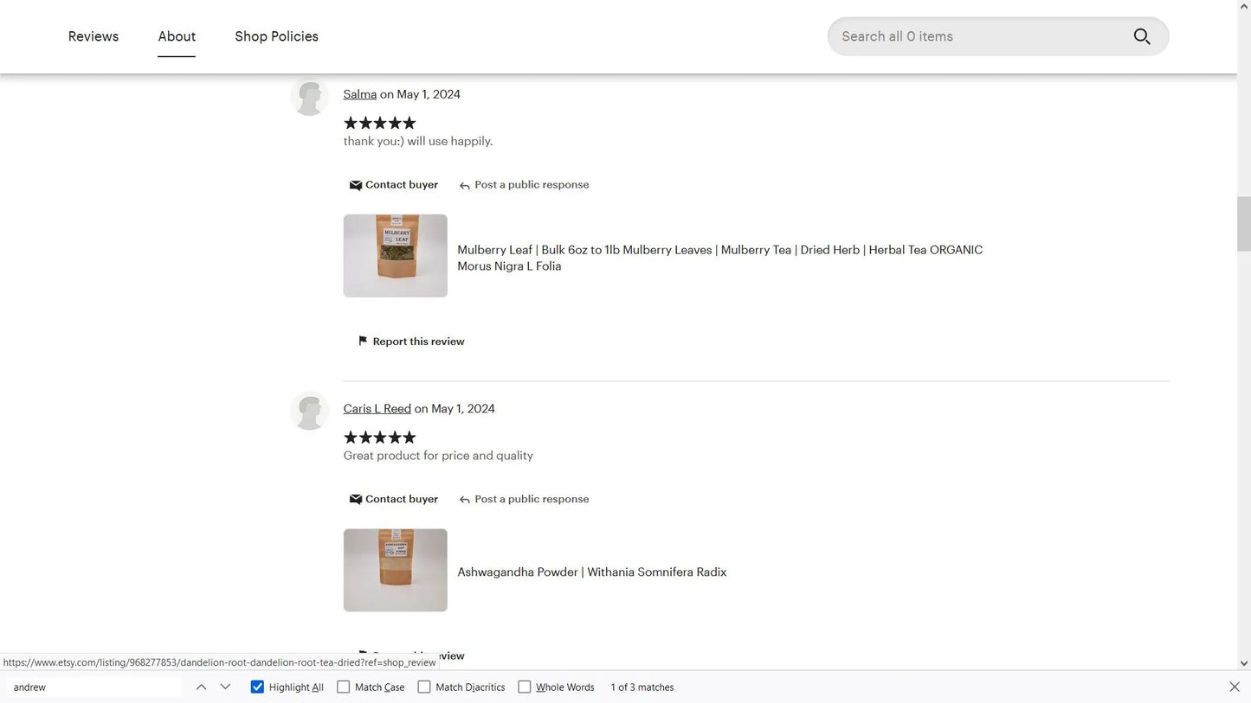Click the flag icon beside Report this review
The image size is (1251, 703).
click(363, 342)
